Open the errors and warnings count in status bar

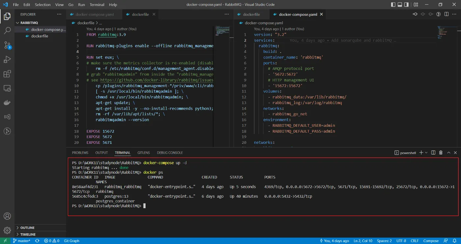click(x=52, y=241)
